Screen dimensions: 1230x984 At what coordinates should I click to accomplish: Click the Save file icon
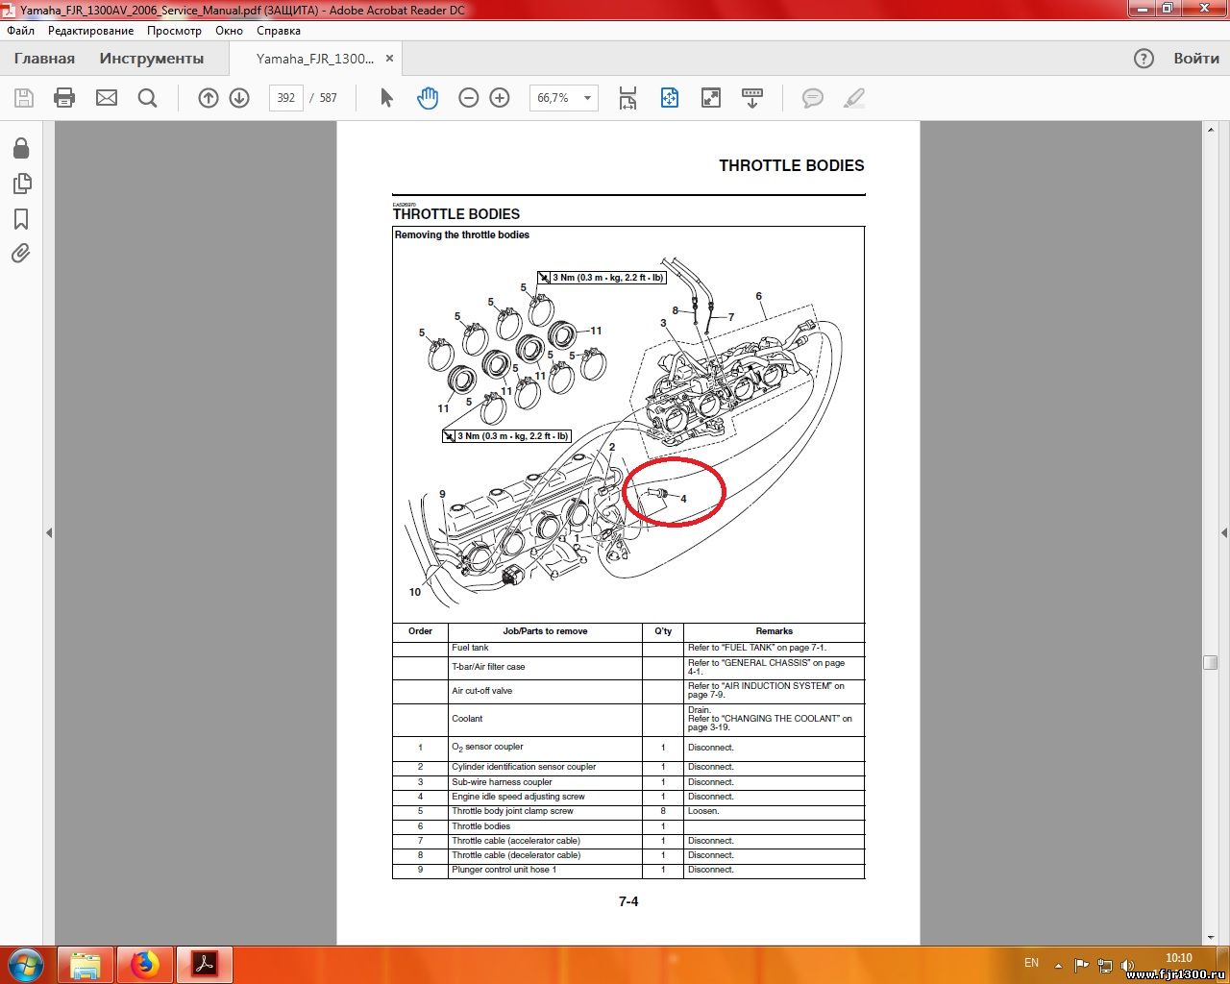pos(24,98)
